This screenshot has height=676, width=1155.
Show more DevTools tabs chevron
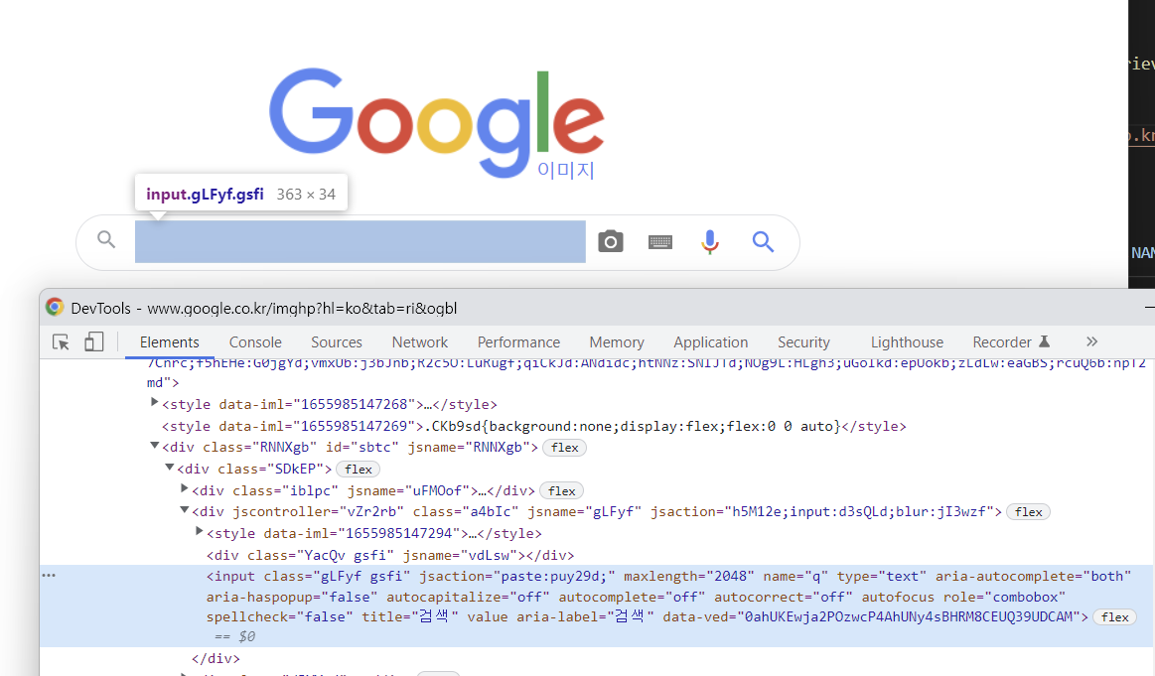pos(1091,341)
